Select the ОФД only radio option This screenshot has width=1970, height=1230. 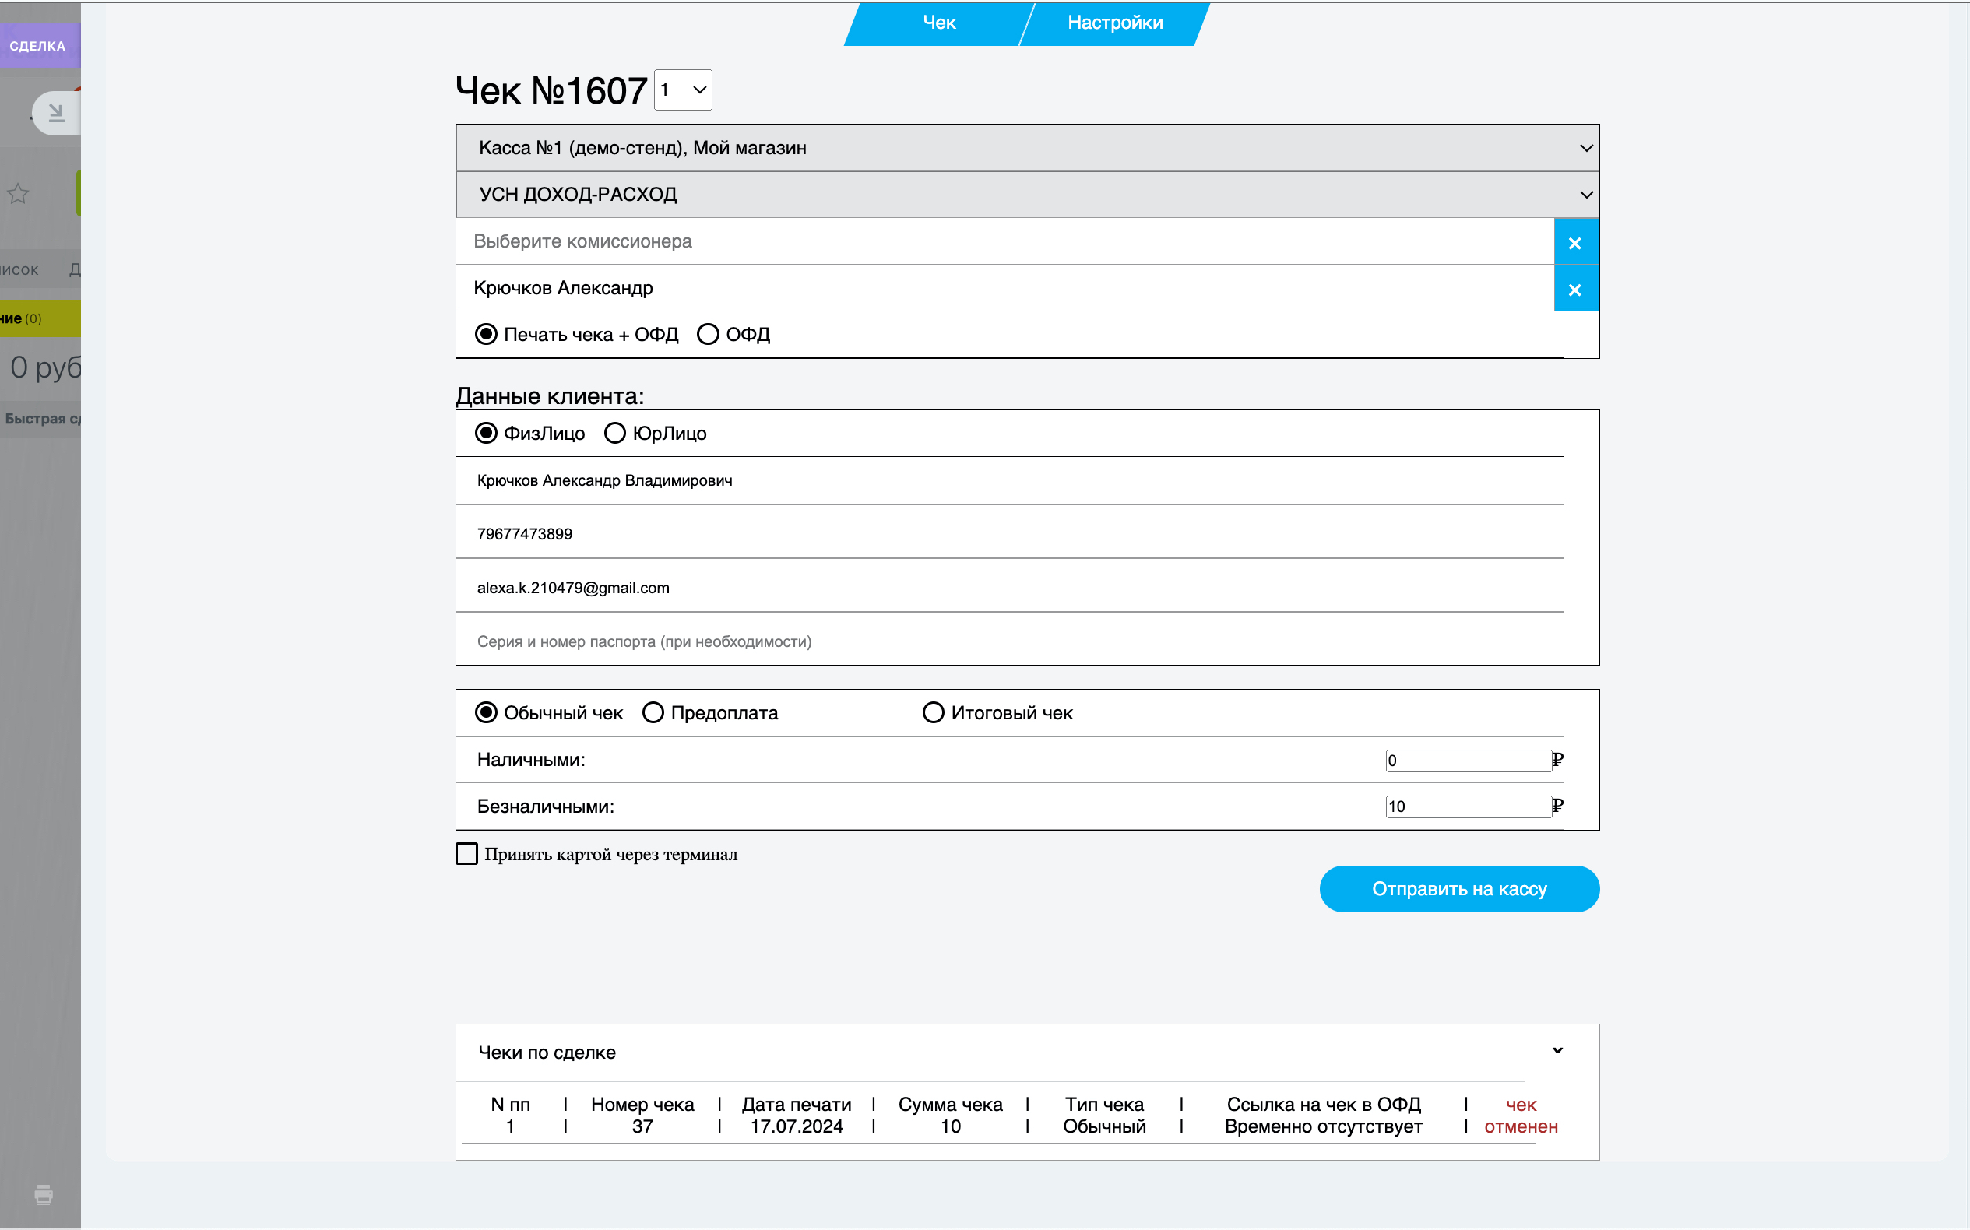708,334
